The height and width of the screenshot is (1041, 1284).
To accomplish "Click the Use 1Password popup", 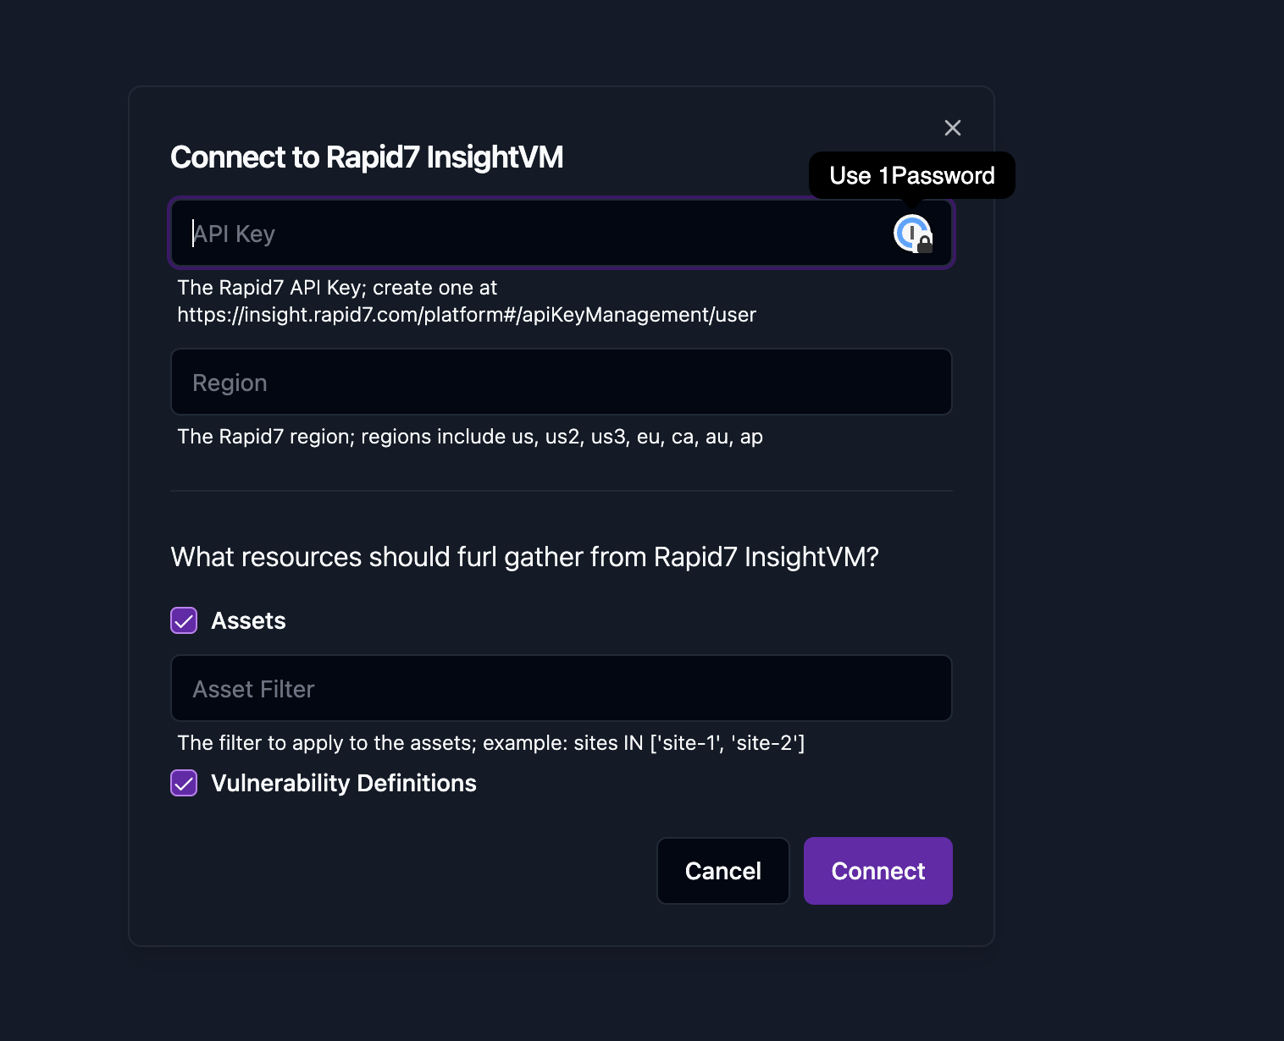I will 912,175.
